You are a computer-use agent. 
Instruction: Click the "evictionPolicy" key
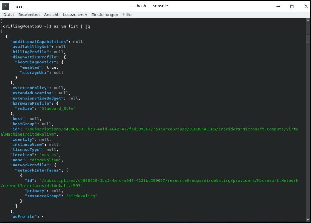[x=29, y=88]
